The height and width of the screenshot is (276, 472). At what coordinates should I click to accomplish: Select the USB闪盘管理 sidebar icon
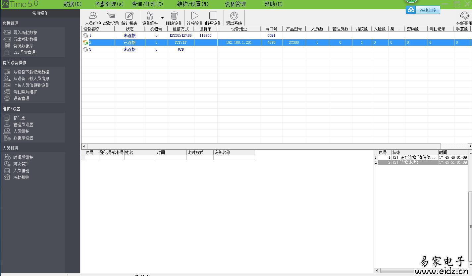click(x=7, y=52)
